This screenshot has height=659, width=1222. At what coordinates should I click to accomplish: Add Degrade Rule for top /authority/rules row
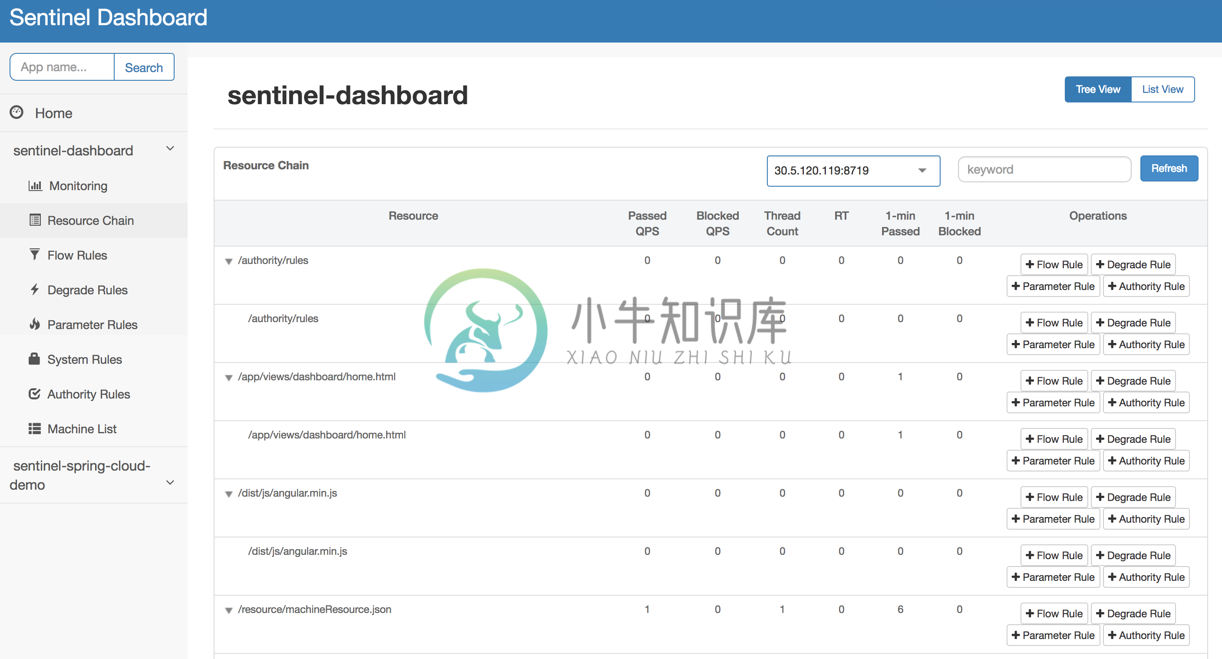[x=1133, y=264]
